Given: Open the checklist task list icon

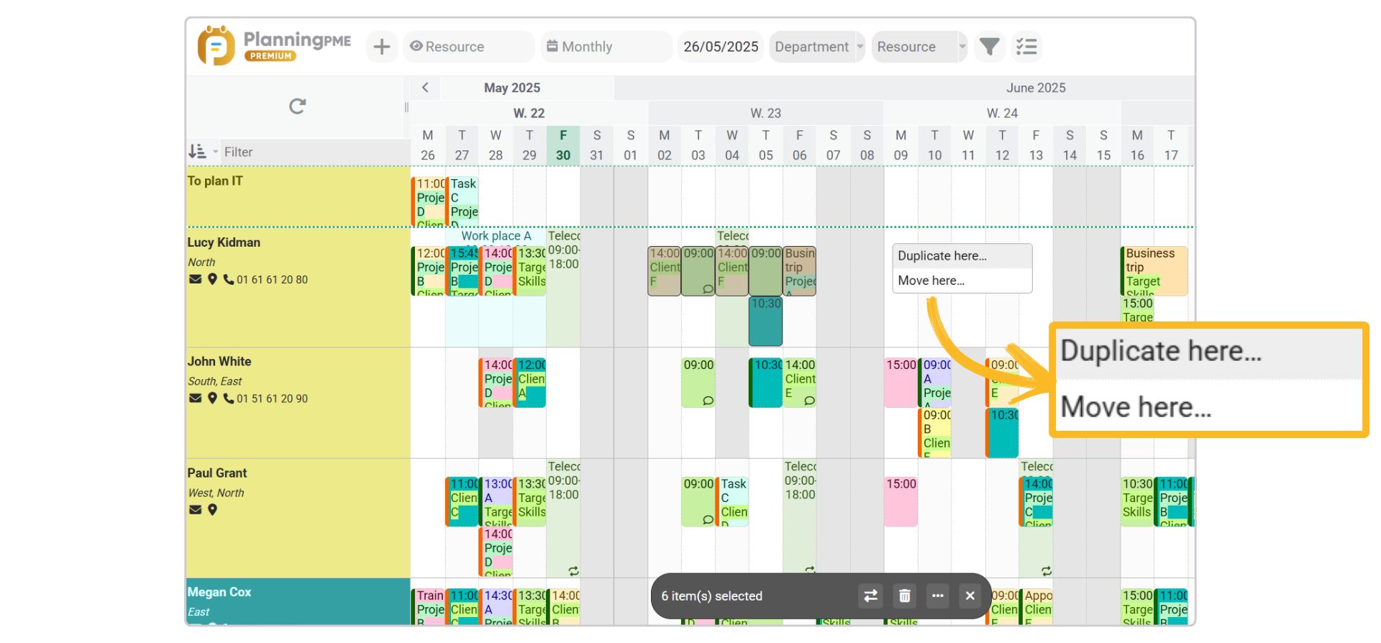Looking at the screenshot, I should tap(1026, 47).
